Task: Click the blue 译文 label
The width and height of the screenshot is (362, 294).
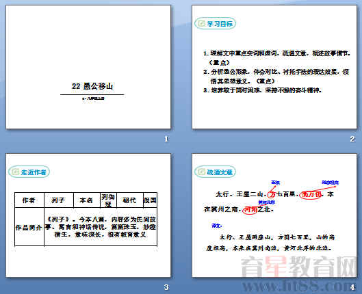Action: tap(216, 226)
